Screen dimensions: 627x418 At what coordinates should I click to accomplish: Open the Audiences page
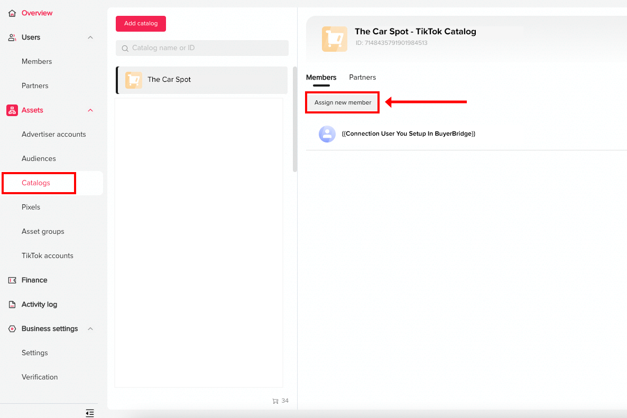pos(39,158)
